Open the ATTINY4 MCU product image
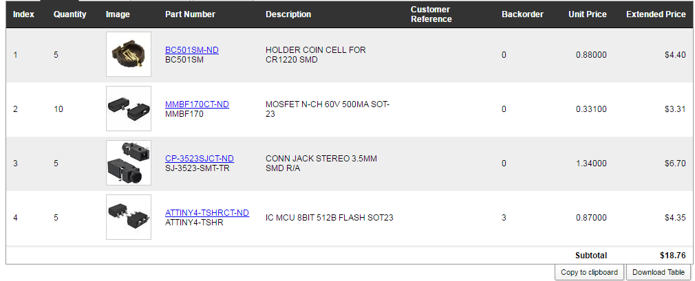This screenshot has height=281, width=695. coord(129,217)
